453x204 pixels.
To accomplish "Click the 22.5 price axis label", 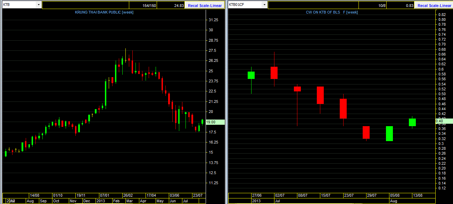I will (x=212, y=91).
